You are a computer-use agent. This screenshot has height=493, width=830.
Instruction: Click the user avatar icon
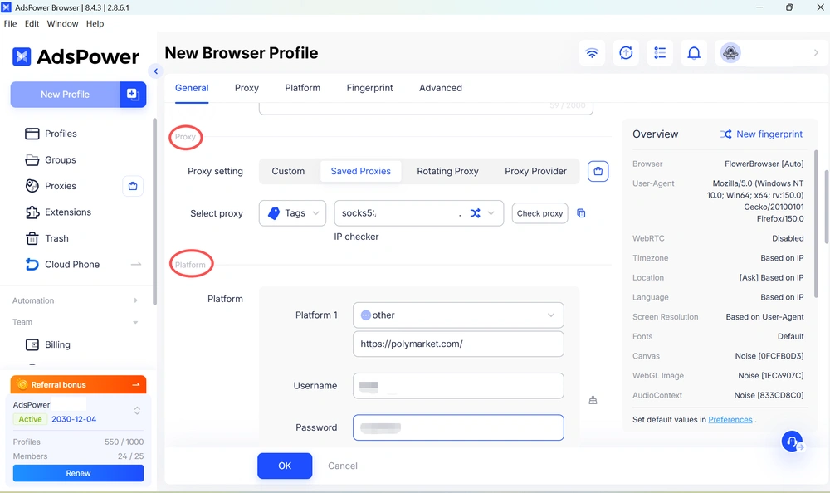[x=730, y=53]
